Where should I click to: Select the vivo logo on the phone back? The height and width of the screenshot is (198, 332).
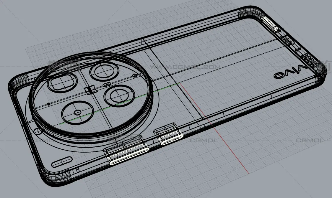tap(291, 72)
